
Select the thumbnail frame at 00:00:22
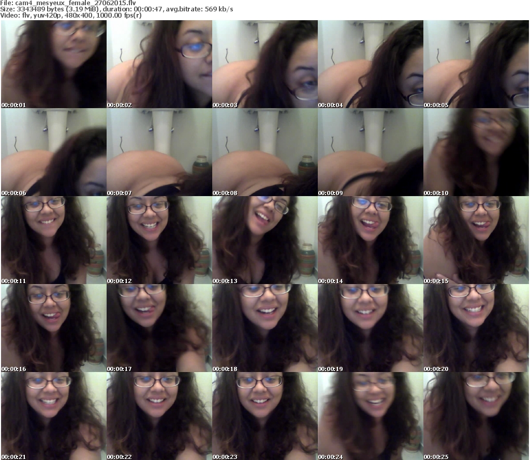click(x=159, y=416)
